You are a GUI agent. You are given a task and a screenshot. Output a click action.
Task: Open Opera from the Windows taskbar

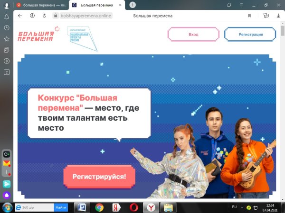(132, 207)
